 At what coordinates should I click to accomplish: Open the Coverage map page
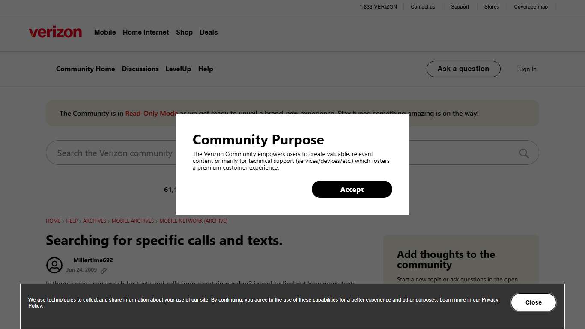coord(531,6)
